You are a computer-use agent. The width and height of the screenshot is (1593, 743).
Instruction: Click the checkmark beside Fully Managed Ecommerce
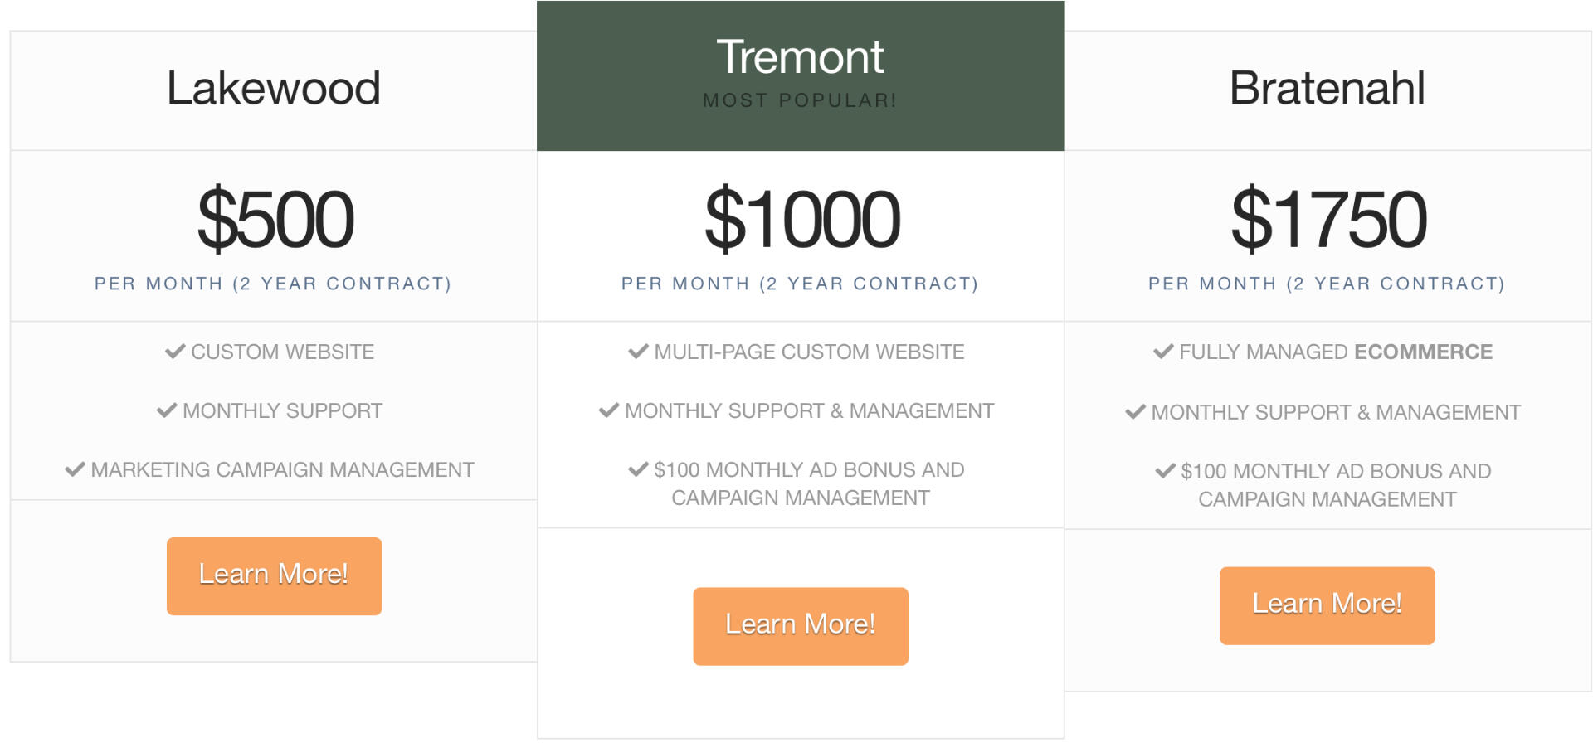coord(1163,352)
